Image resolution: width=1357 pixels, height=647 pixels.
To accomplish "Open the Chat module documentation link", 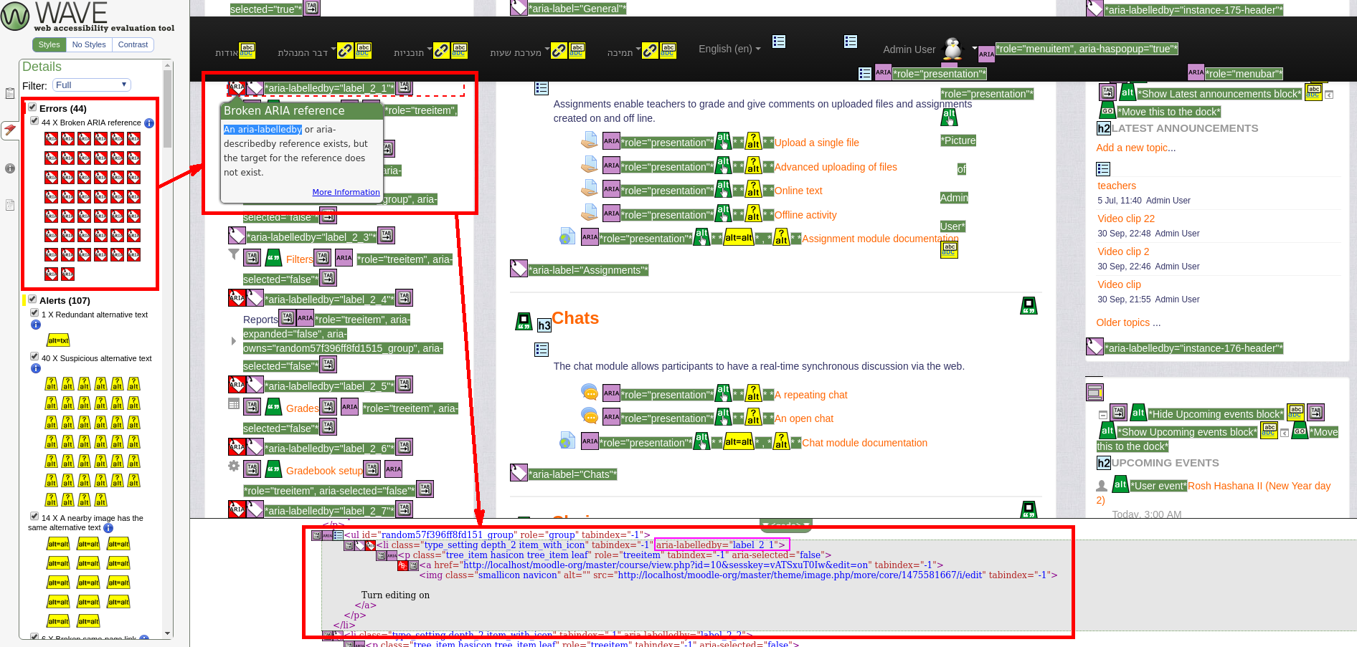I will 864,443.
